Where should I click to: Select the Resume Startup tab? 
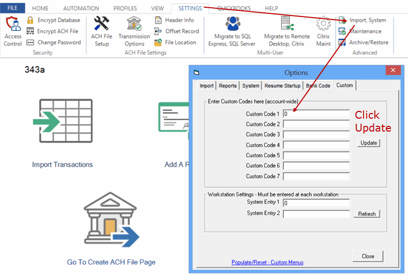pos(282,86)
